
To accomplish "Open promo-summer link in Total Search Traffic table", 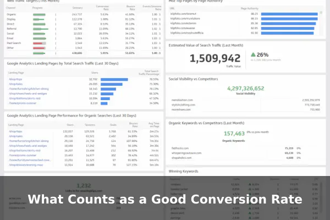I will (23, 103).
